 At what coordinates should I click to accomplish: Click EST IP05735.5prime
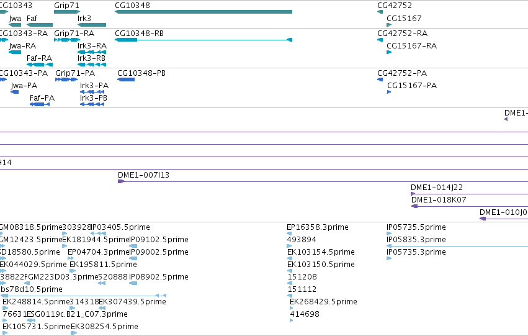point(416,227)
